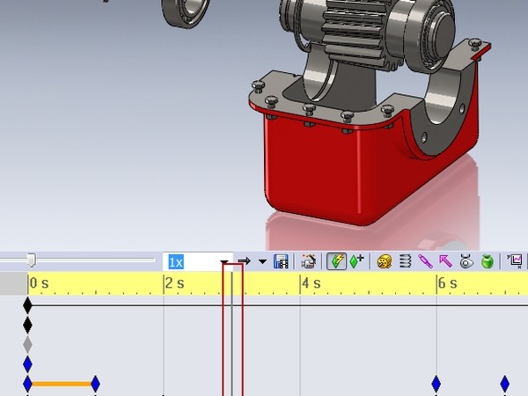Add a Spring using the coil icon
This screenshot has width=528, height=396.
pyautogui.click(x=405, y=261)
